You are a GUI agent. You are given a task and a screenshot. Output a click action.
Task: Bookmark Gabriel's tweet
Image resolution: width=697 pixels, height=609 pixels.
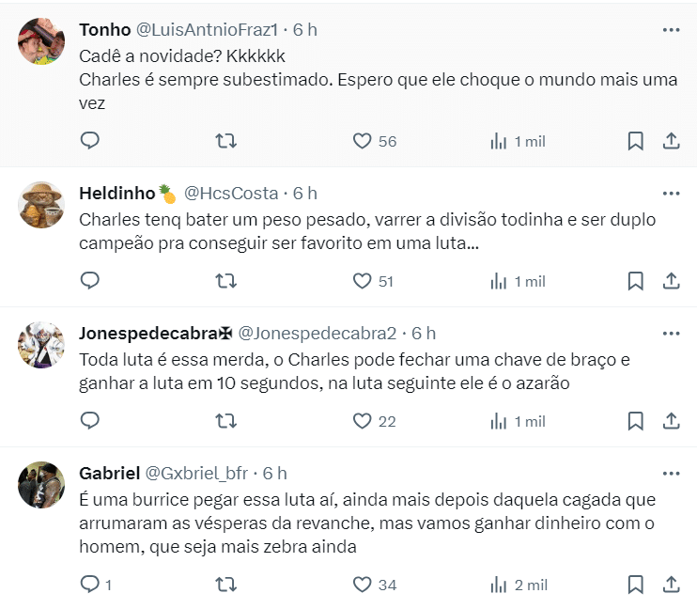coord(635,585)
